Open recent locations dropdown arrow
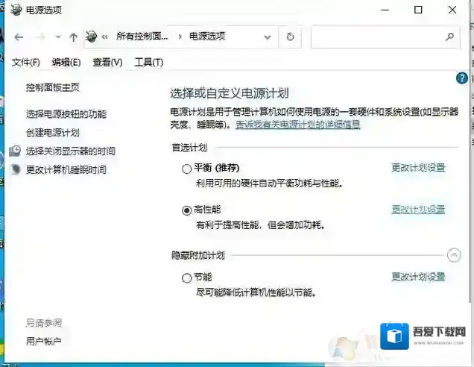 [x=58, y=37]
